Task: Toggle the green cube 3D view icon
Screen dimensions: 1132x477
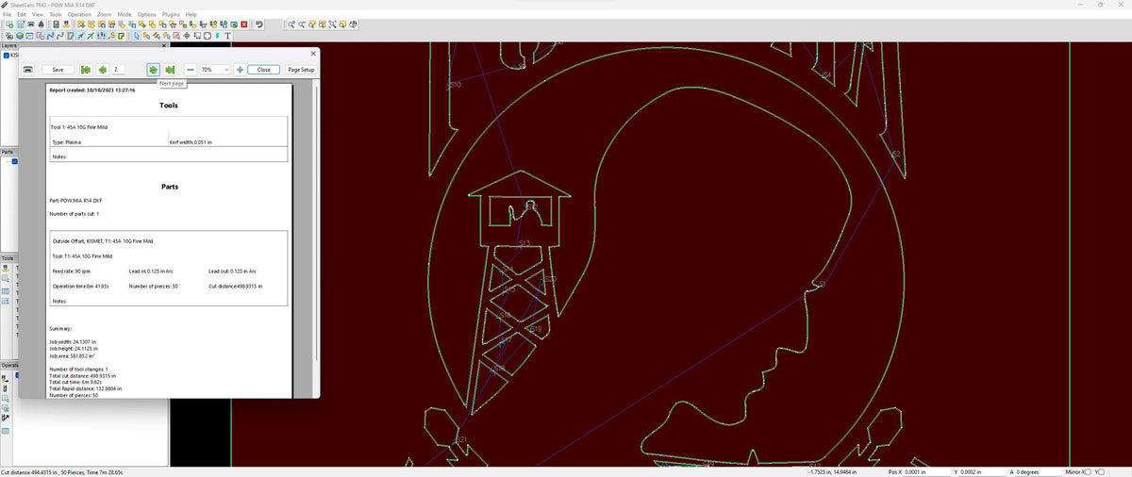Action: [20, 36]
